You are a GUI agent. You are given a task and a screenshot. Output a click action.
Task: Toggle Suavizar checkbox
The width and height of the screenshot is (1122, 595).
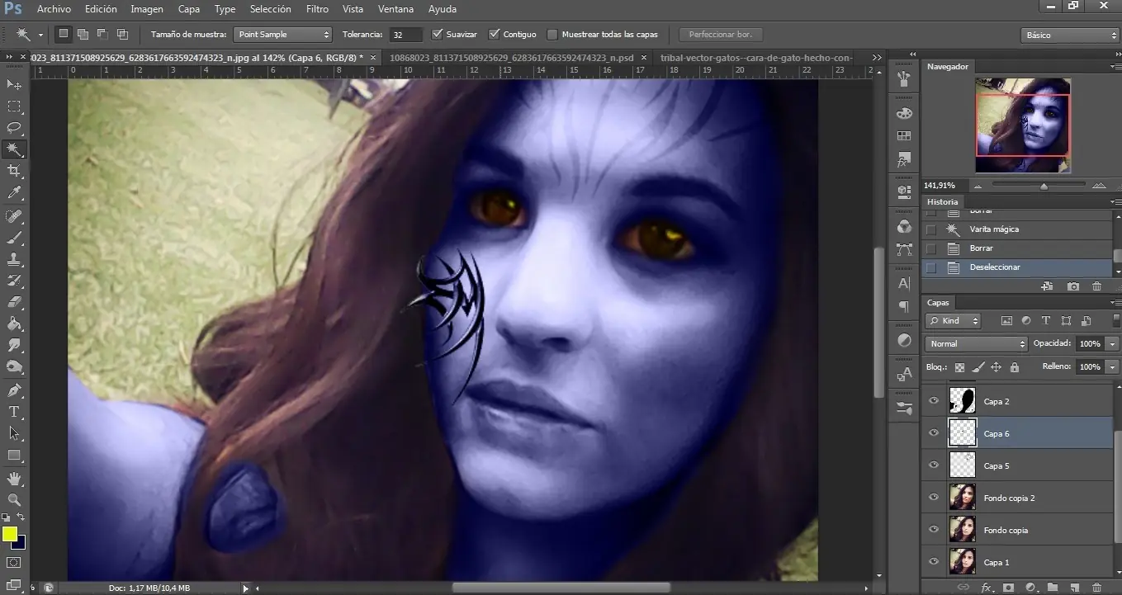438,34
